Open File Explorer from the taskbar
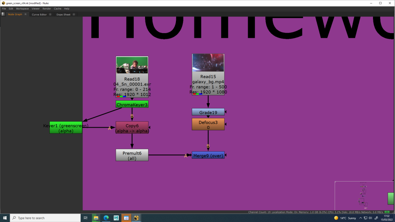Viewport: 395px width, 222px height. point(96,218)
